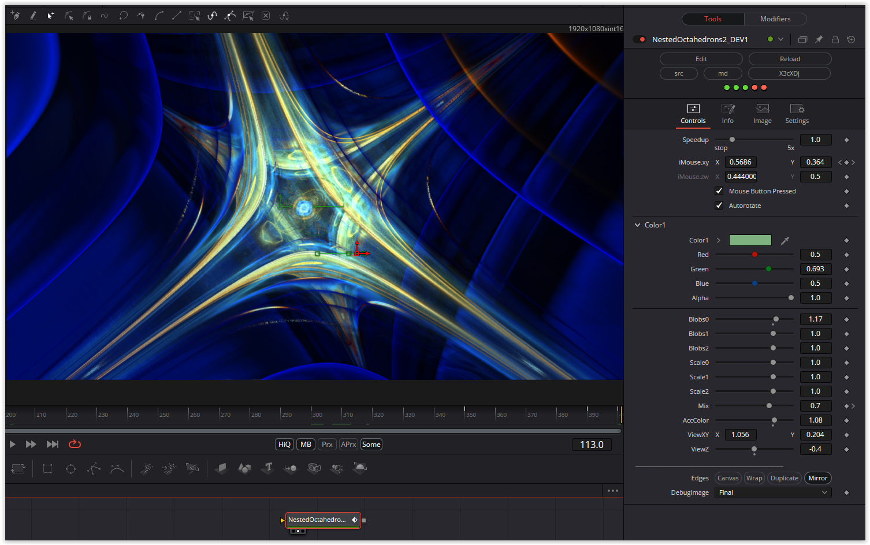Select Duplicate edges option

[784, 478]
